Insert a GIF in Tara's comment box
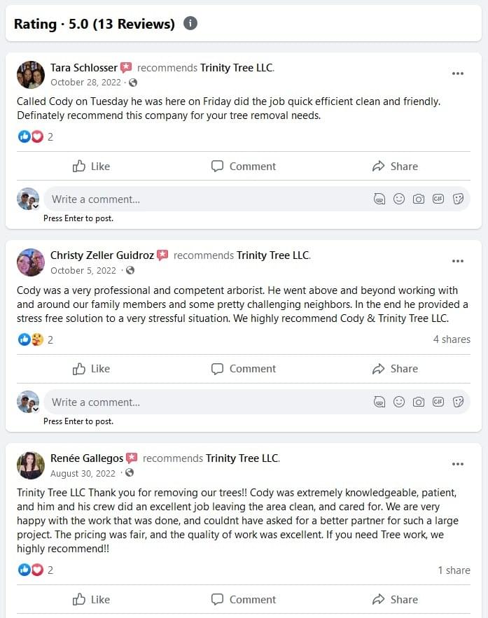The height and width of the screenshot is (618, 488). coord(438,199)
